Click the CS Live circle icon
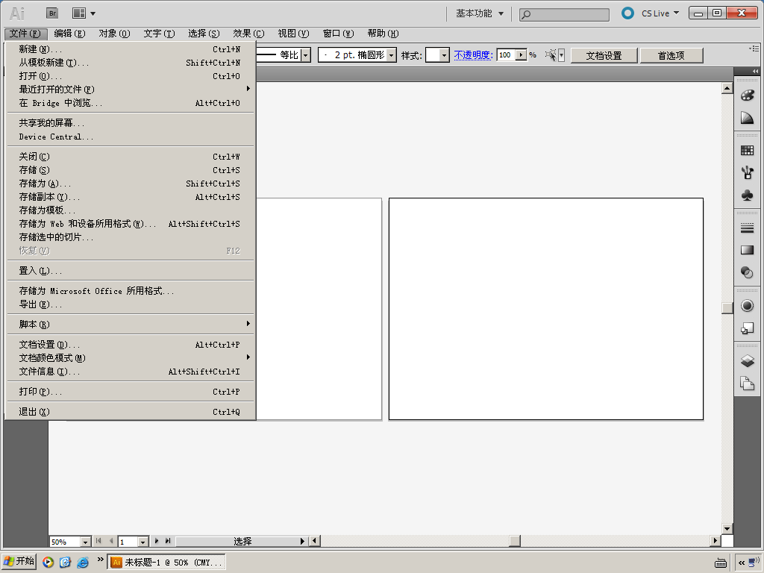 click(x=627, y=13)
